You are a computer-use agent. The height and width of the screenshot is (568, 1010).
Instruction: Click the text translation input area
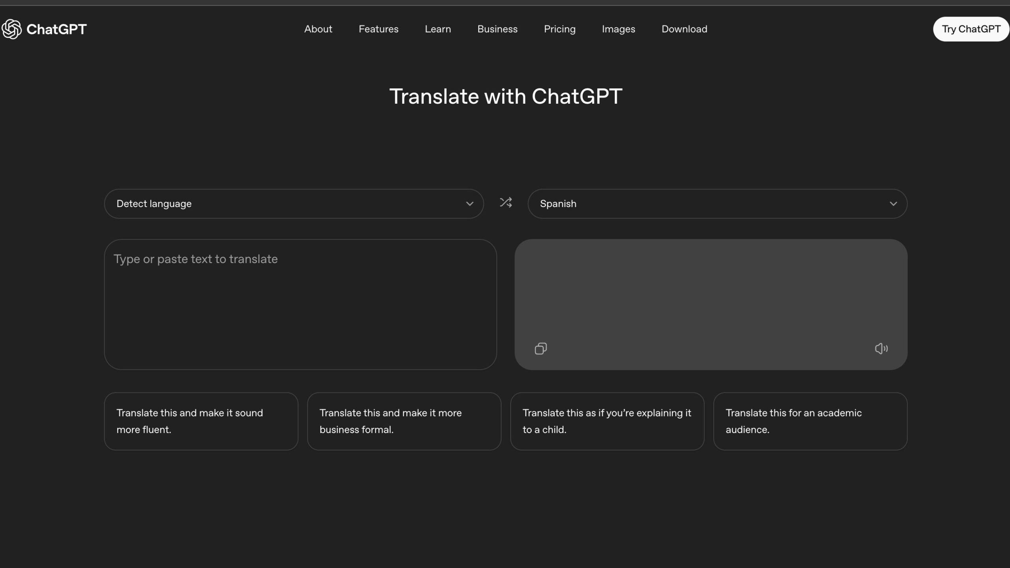[x=300, y=304]
